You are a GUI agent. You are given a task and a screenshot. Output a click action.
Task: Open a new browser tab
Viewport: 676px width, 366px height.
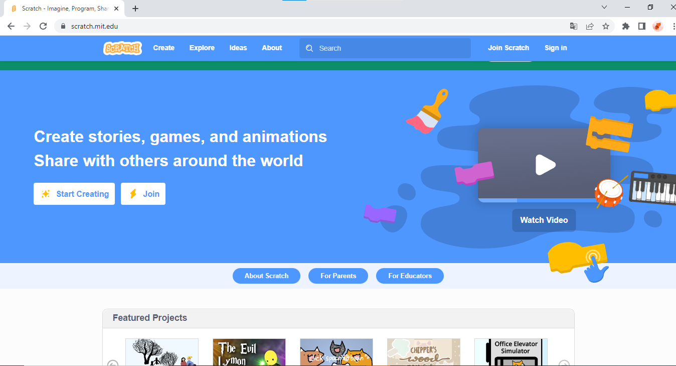click(x=135, y=9)
